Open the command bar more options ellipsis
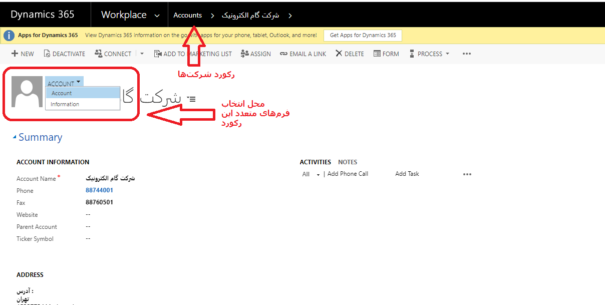605x305 pixels. click(x=467, y=54)
